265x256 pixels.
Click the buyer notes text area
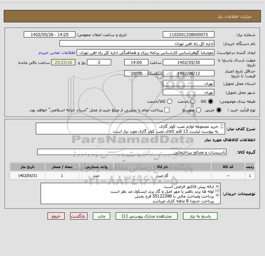click(130, 193)
